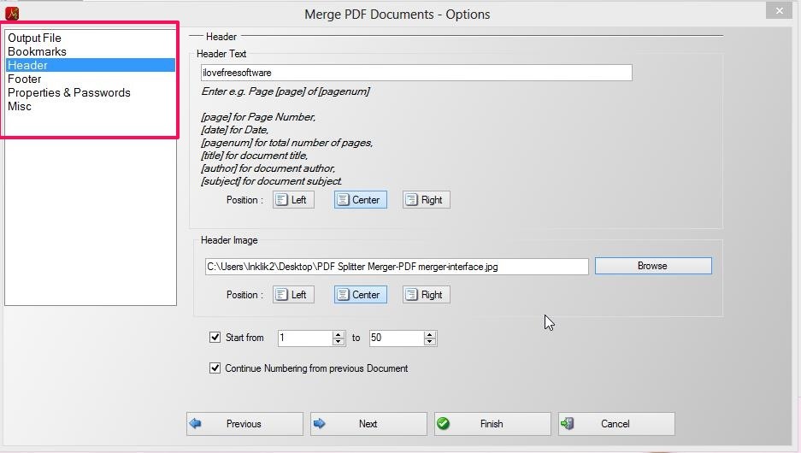The height and width of the screenshot is (453, 801).
Task: Toggle the Start from checkbox
Action: pyautogui.click(x=215, y=337)
